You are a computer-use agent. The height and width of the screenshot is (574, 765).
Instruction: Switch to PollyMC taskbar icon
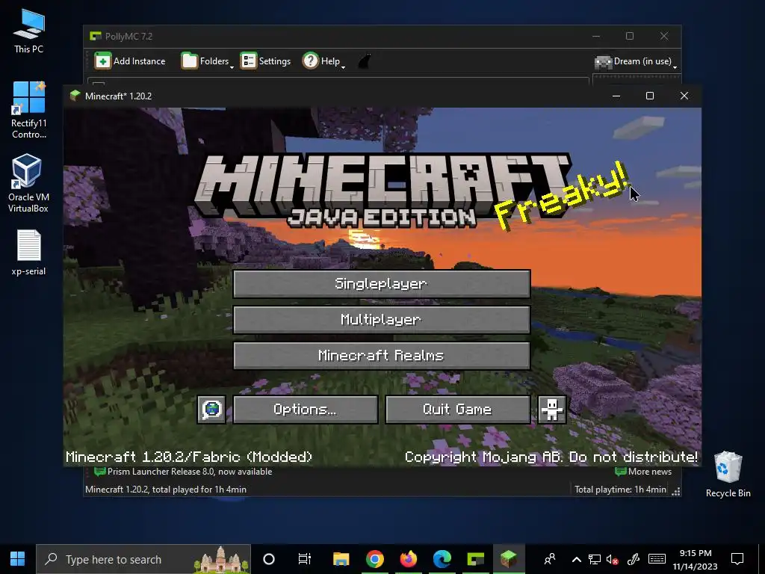(475, 559)
